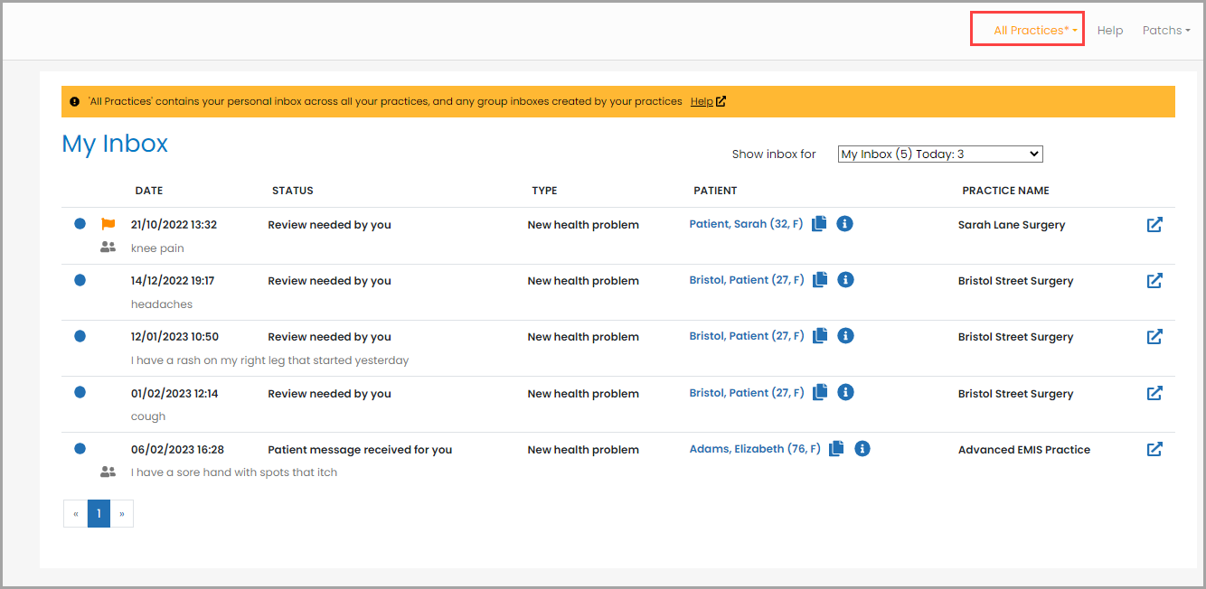Open info icon for Patient, Sarah
Image resolution: width=1206 pixels, height=589 pixels.
coord(844,224)
